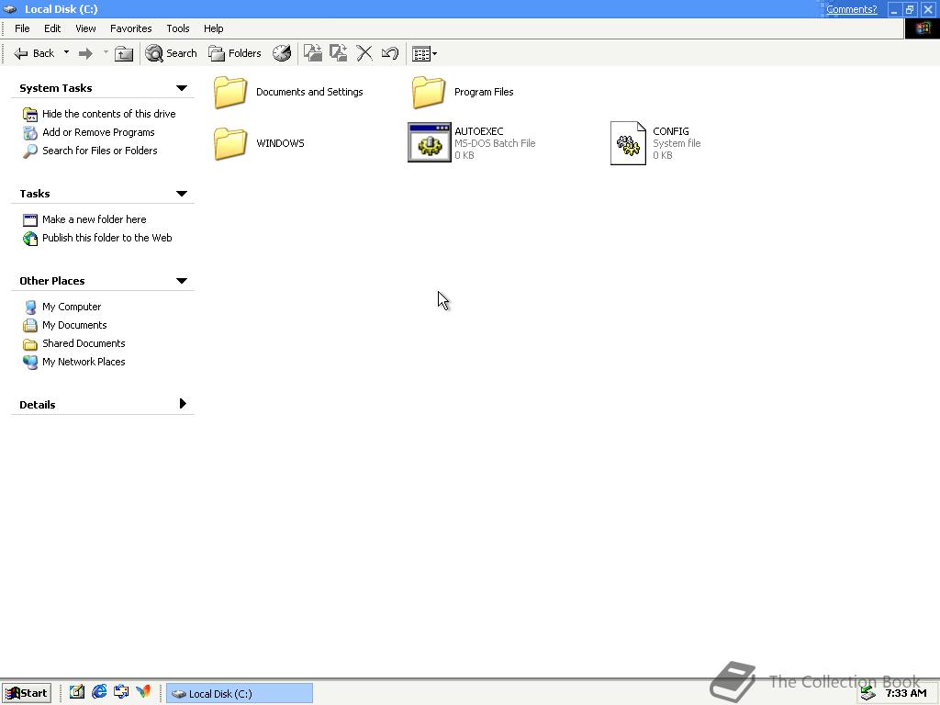The width and height of the screenshot is (940, 705).
Task: Collapse the Tasks section
Action: tap(182, 194)
